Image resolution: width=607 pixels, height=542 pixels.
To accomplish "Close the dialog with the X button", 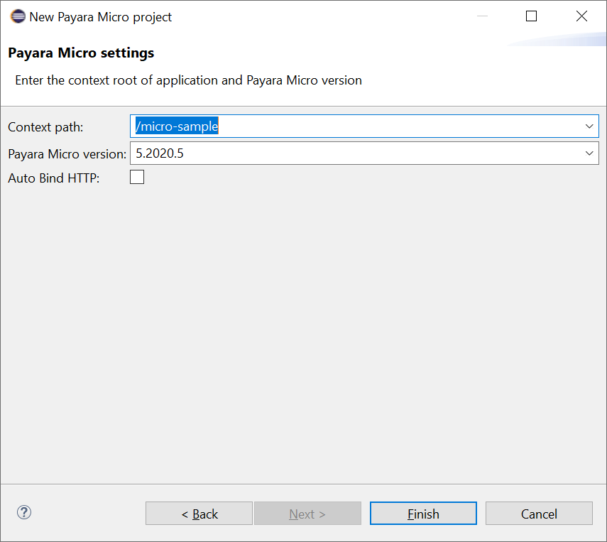I will point(581,16).
